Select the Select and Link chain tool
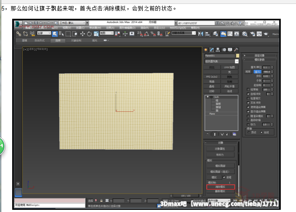This screenshot has height=212, width=296. coord(19,34)
